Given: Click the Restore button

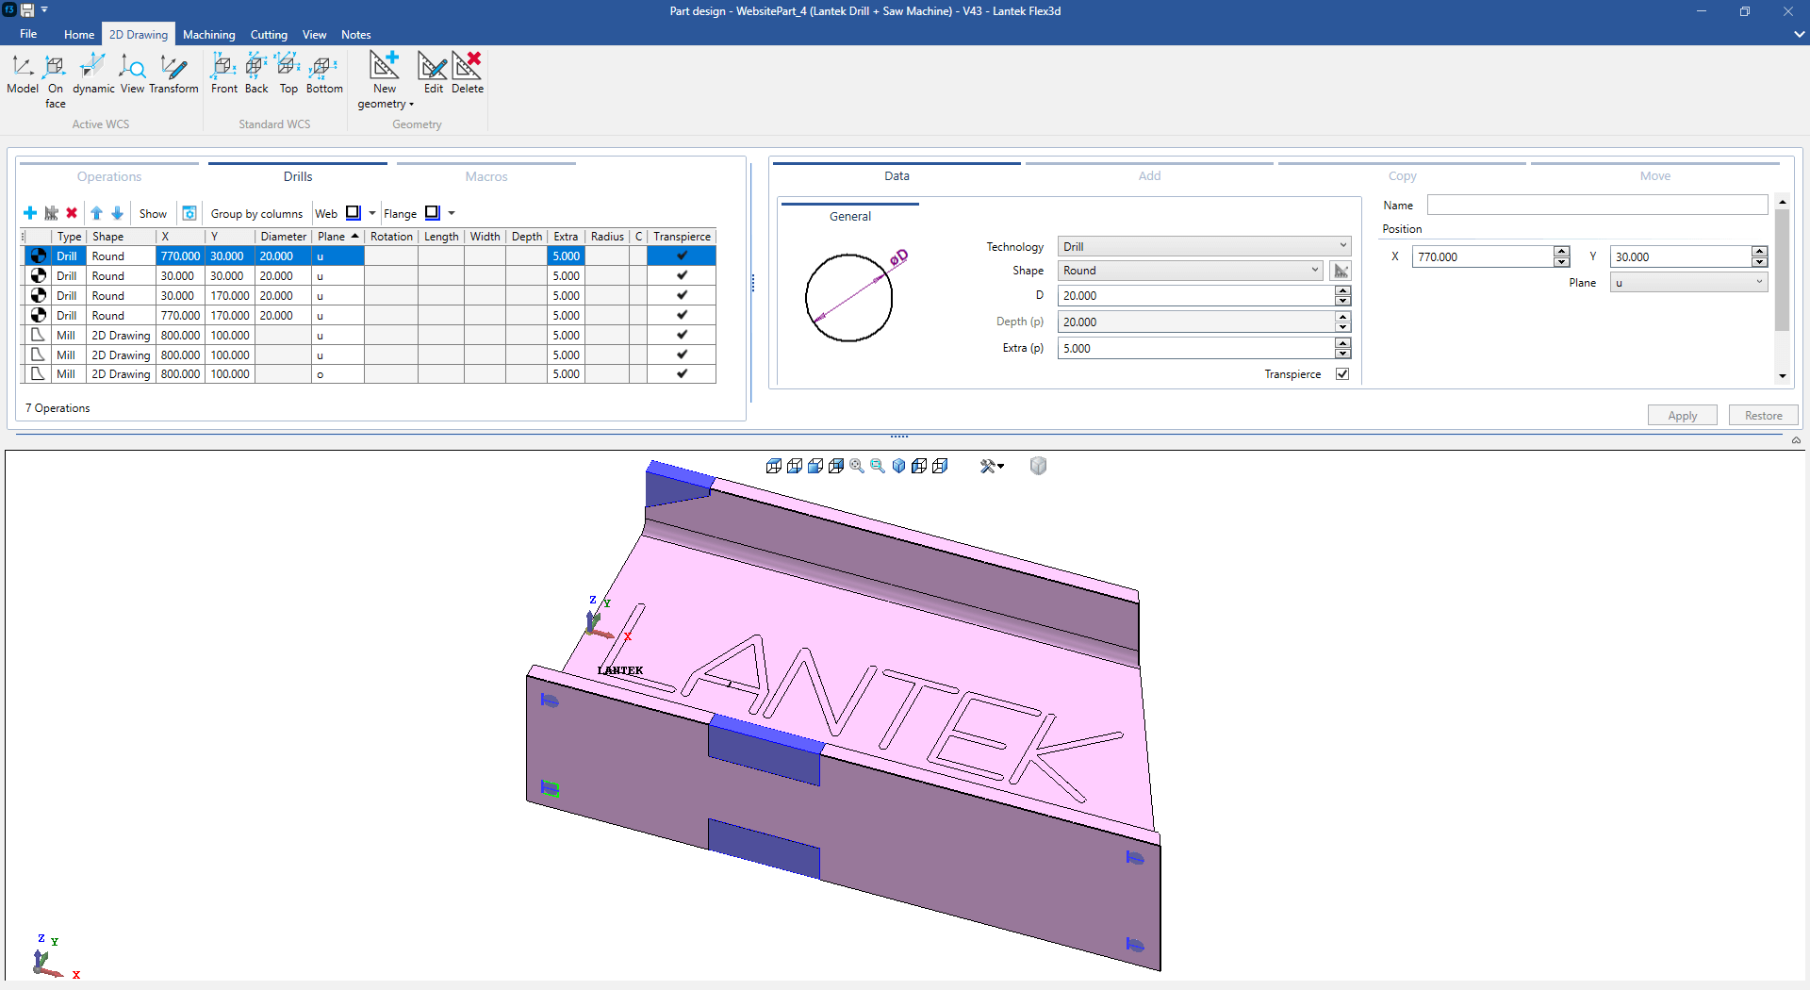Looking at the screenshot, I should [1763, 416].
